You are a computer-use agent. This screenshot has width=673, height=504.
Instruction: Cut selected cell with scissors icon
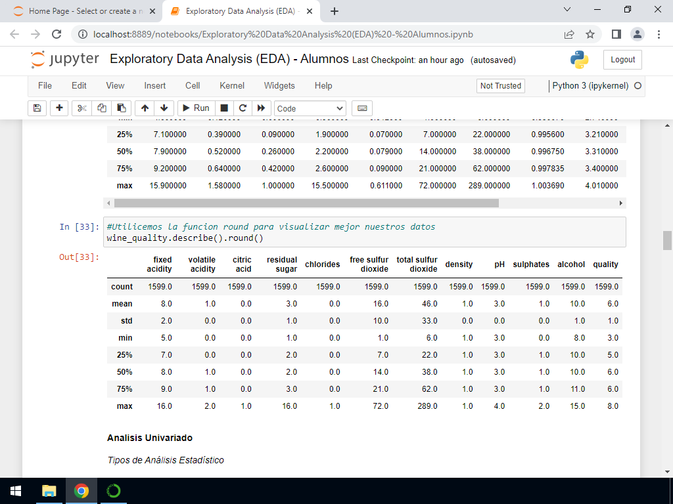[82, 108]
